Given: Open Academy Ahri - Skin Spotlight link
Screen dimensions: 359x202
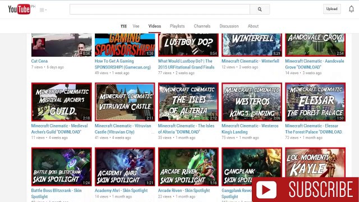Looking at the screenshot, I should [121, 191].
